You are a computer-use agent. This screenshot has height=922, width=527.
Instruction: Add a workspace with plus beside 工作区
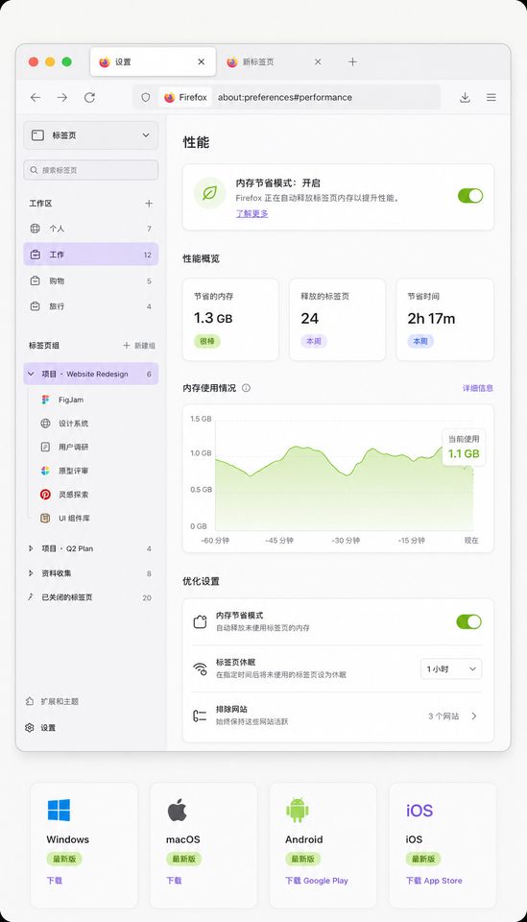(149, 204)
